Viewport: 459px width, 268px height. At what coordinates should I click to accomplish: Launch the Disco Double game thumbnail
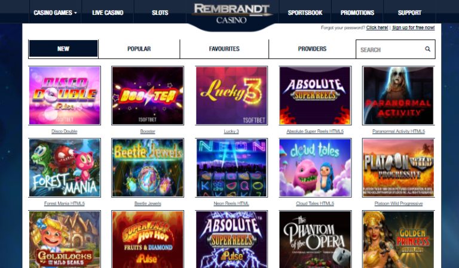pos(65,96)
